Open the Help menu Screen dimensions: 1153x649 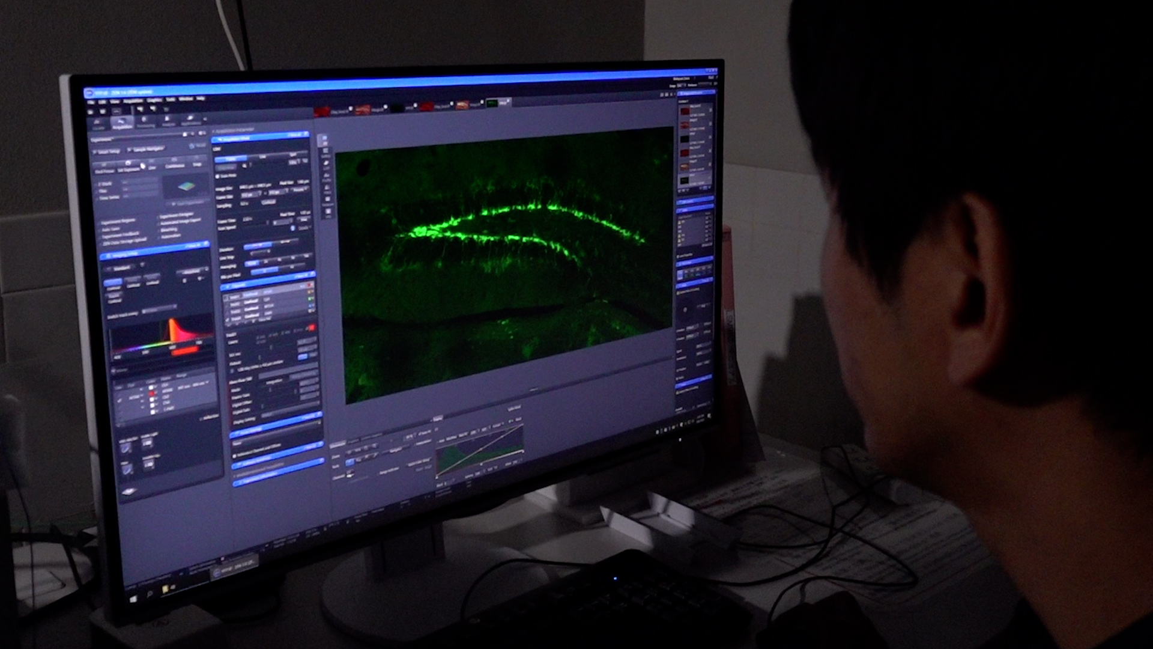(x=201, y=99)
